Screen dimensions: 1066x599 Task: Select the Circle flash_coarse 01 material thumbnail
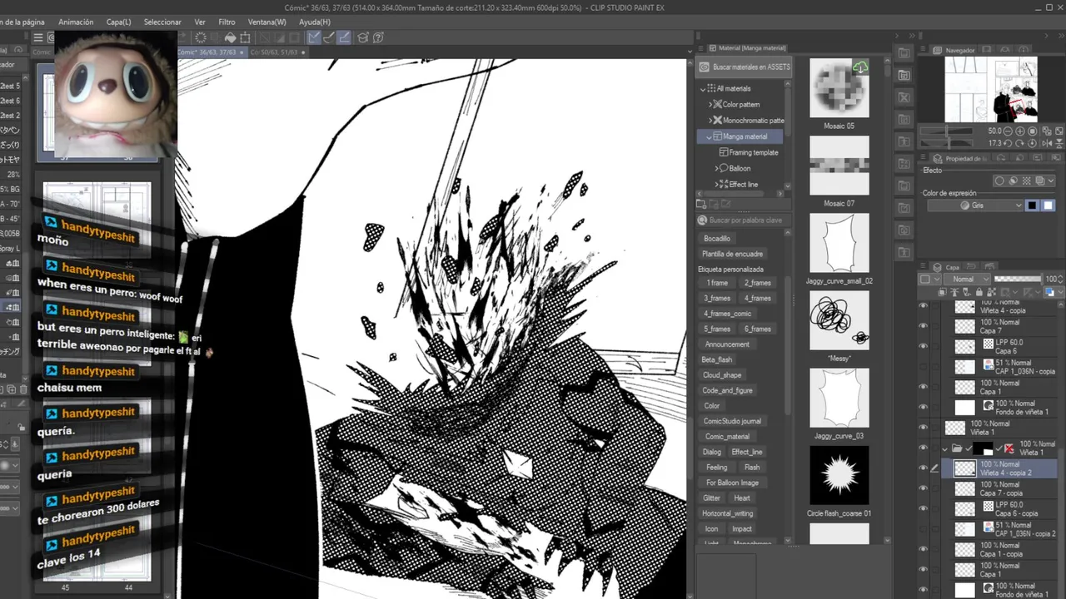click(839, 475)
